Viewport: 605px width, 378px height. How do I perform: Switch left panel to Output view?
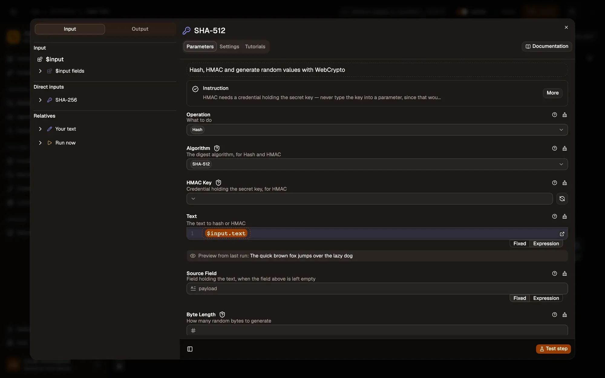point(140,29)
